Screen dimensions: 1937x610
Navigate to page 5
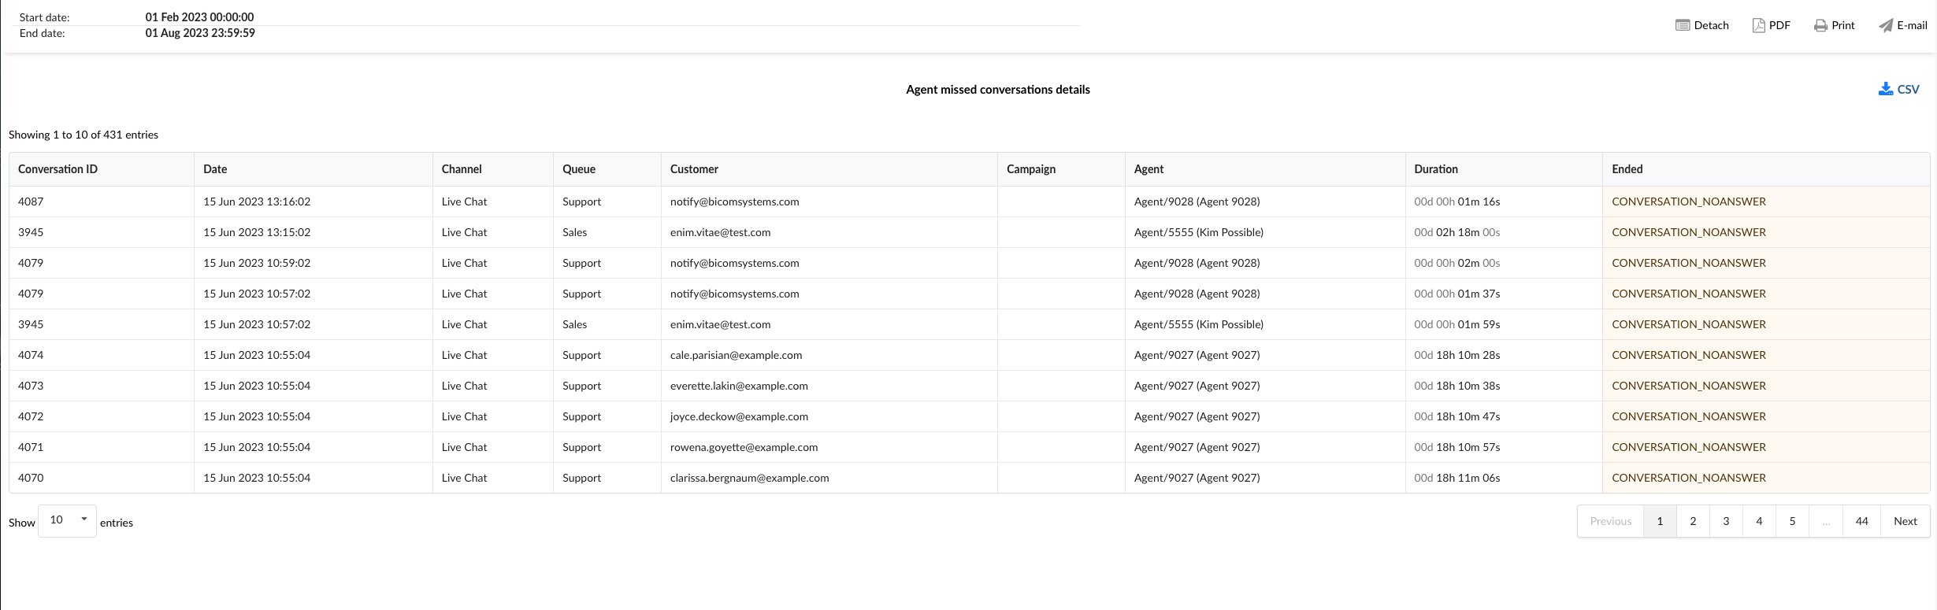point(1792,521)
